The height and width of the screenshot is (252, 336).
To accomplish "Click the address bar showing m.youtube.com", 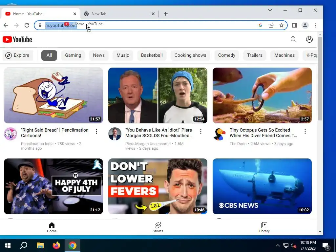I will click(161, 25).
